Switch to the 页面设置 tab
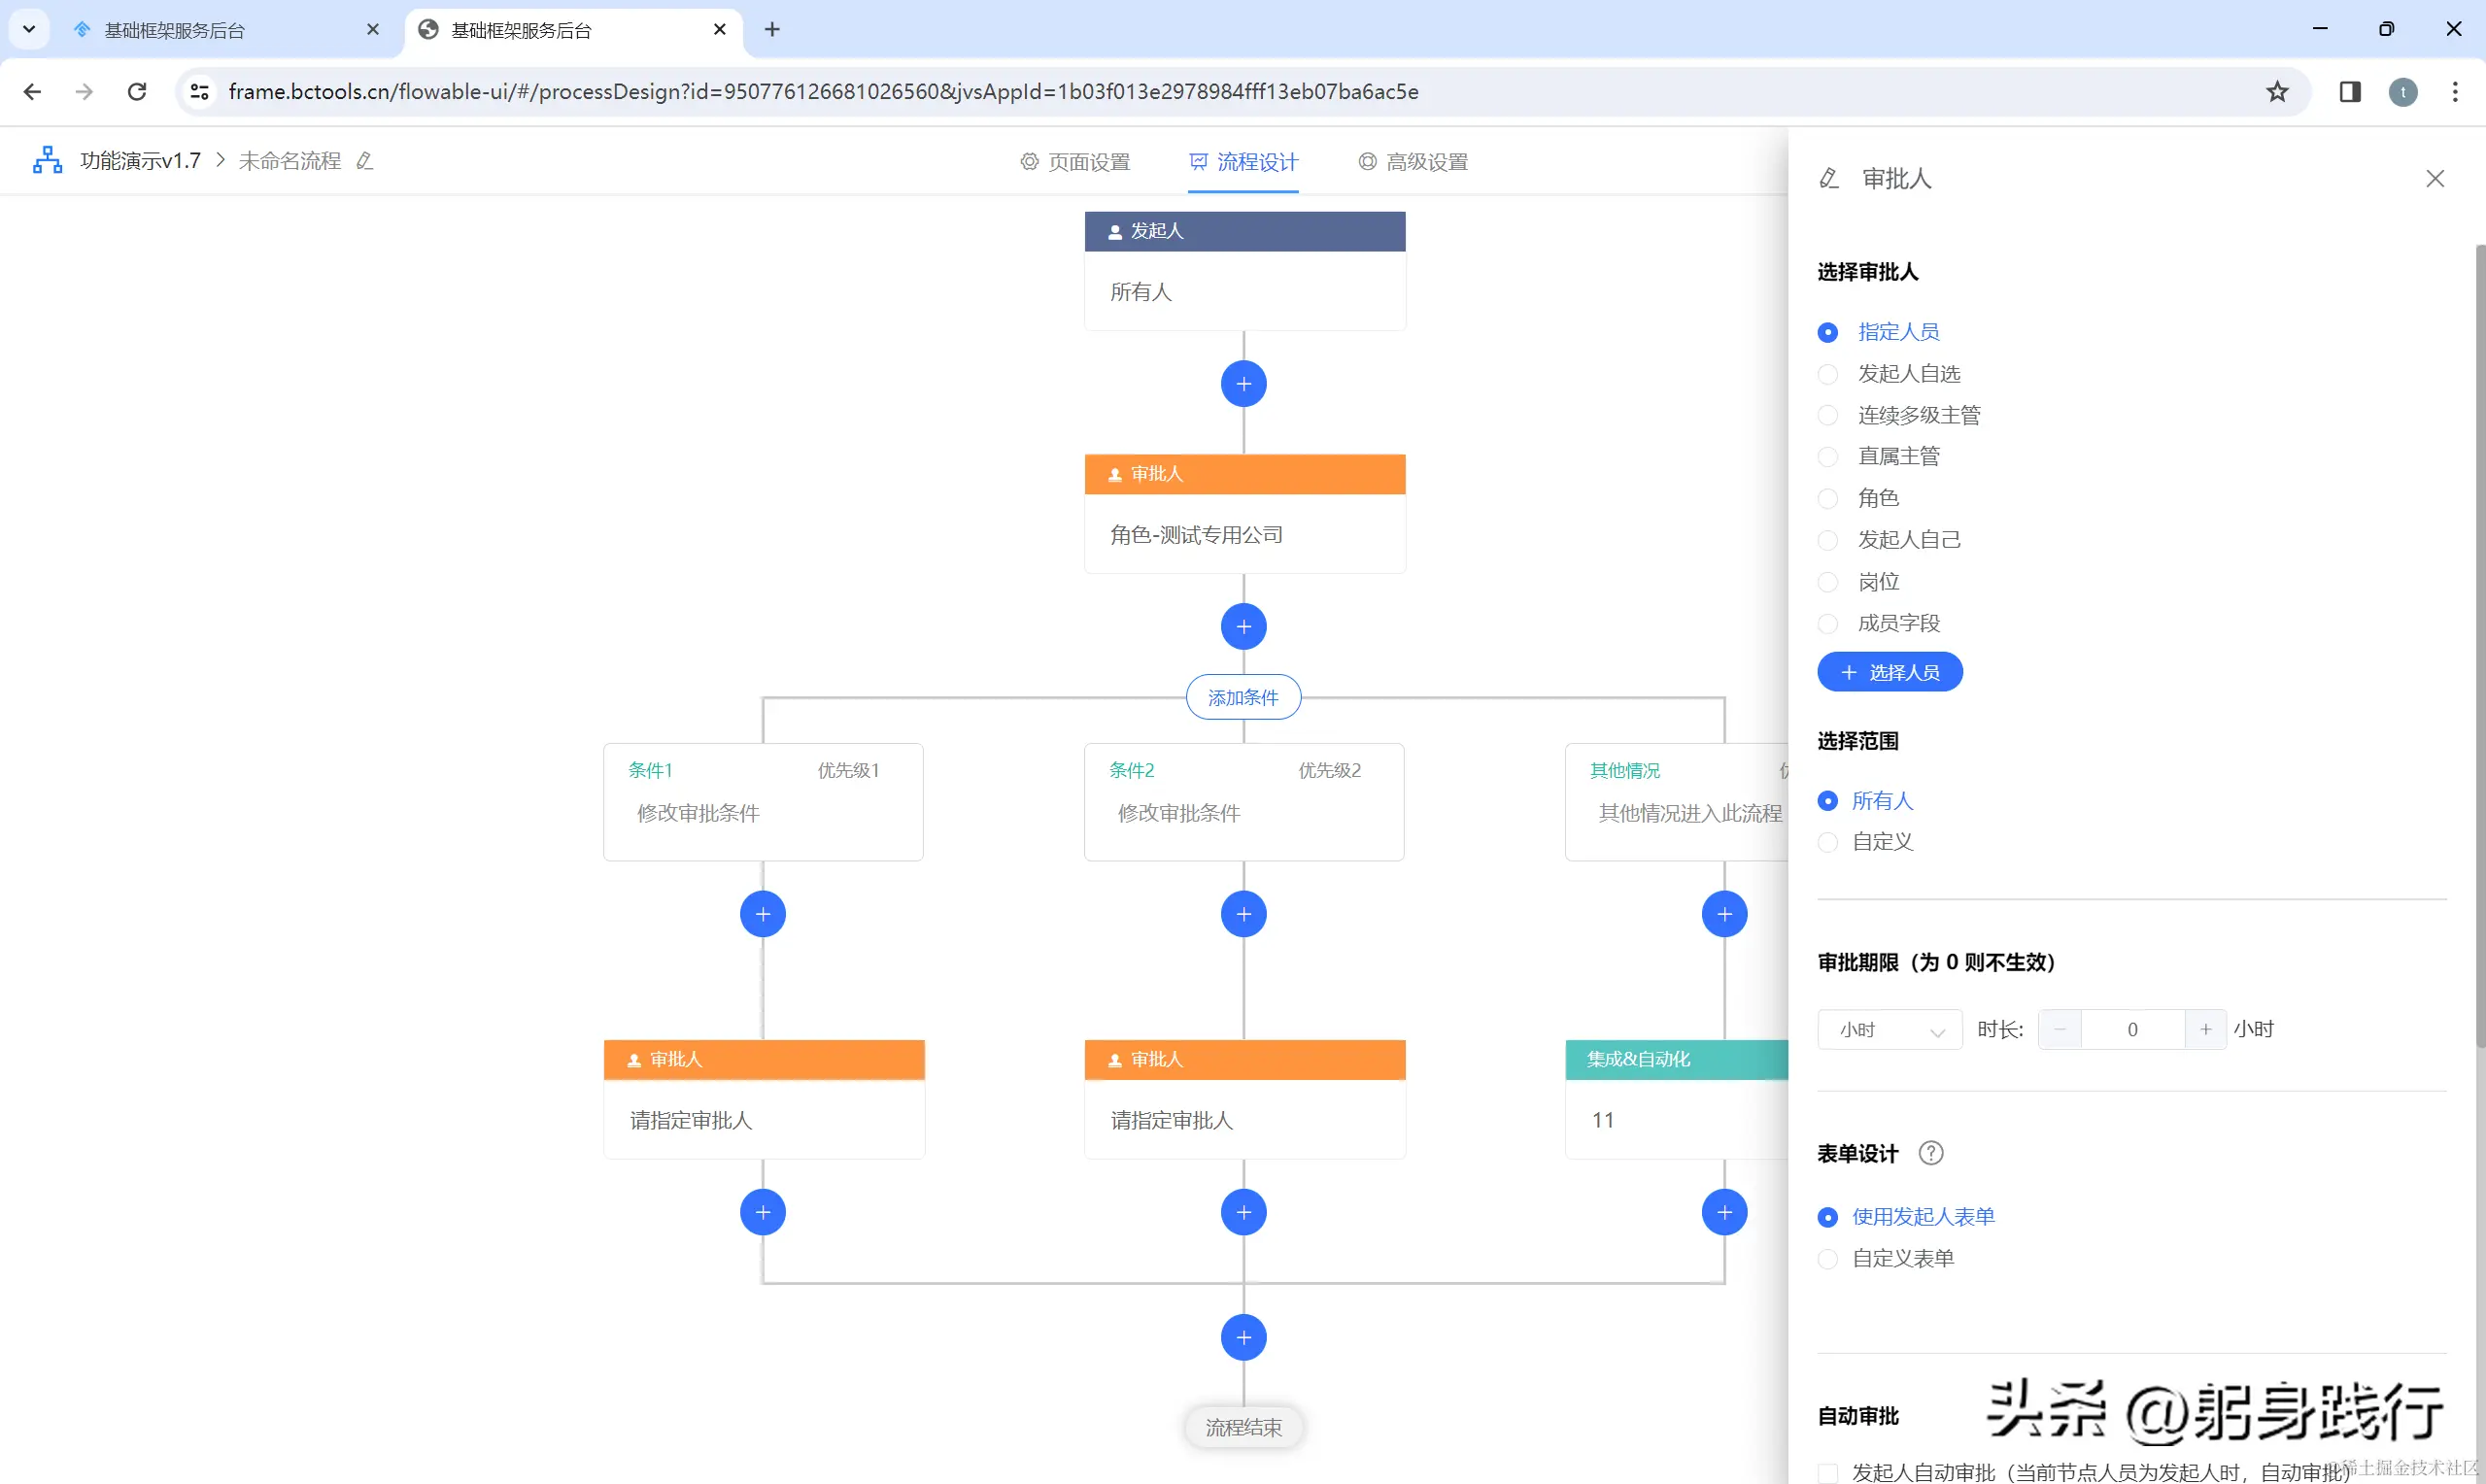Image resolution: width=2486 pixels, height=1484 pixels. point(1075,162)
